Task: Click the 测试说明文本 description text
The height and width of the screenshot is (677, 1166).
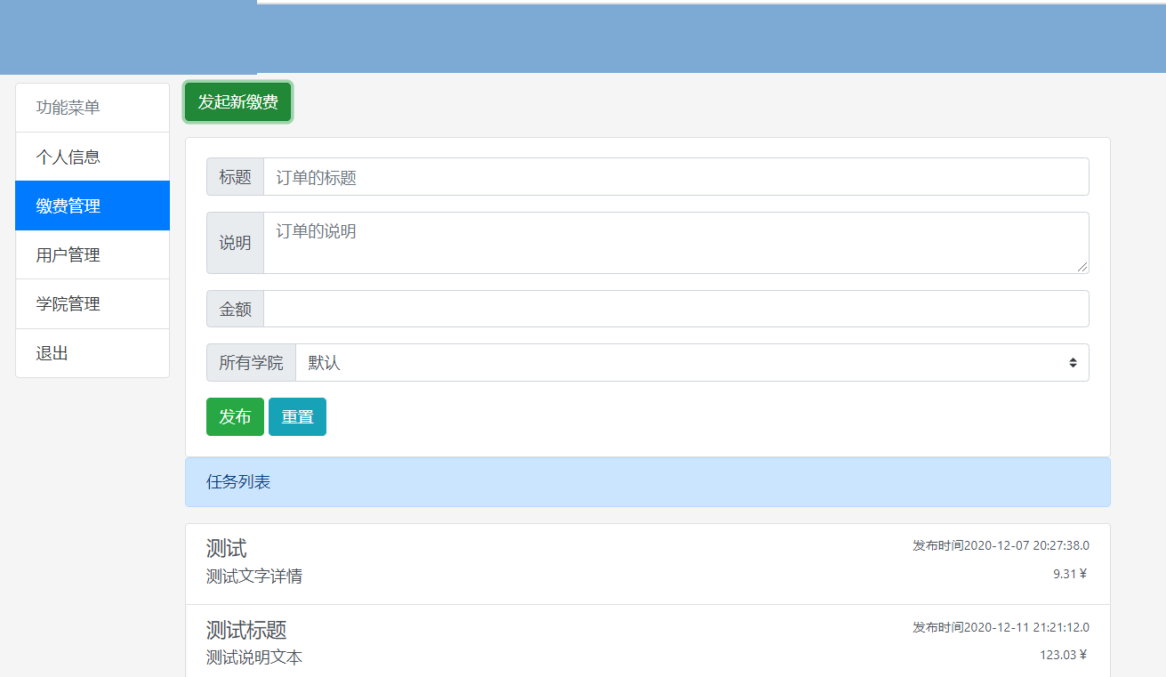Action: coord(254,658)
